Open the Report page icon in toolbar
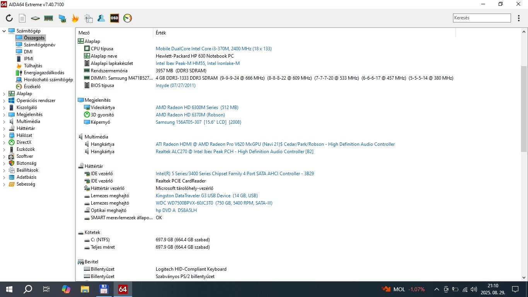 coord(22,18)
